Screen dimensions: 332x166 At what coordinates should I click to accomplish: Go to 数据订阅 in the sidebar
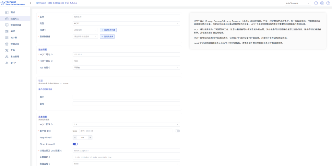click(15, 44)
